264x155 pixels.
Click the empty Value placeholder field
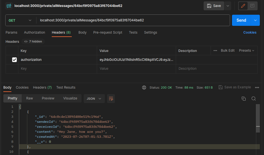(x=136, y=69)
